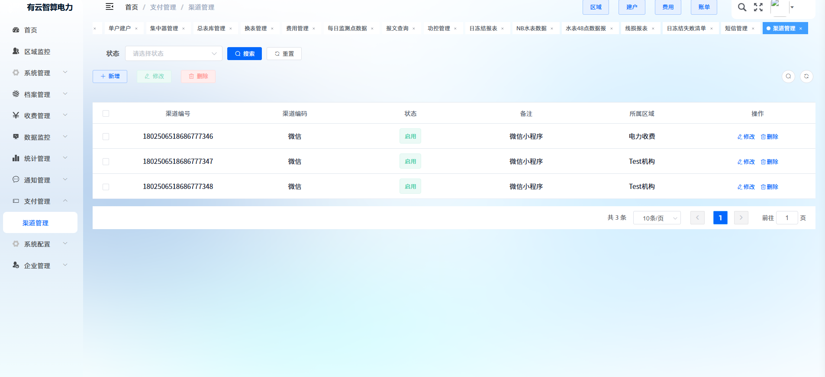Switch to the 费用管理 tab
825x377 pixels.
[x=297, y=29]
